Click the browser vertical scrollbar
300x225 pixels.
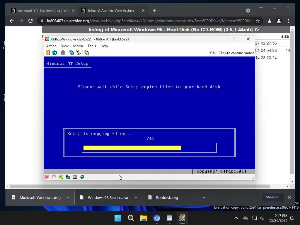tap(292, 102)
